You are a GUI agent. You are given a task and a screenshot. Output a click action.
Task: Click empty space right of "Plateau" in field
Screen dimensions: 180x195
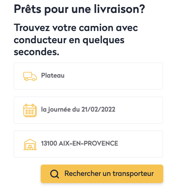120,76
